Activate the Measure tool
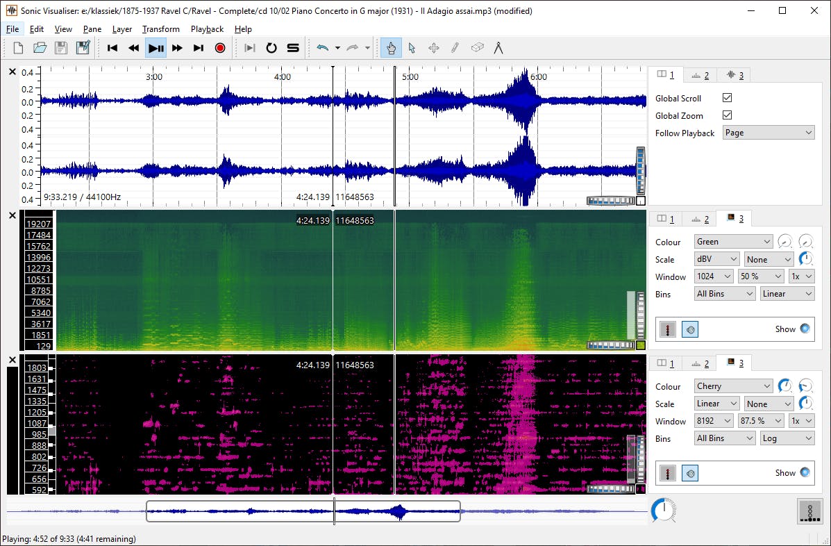The image size is (831, 546). tap(497, 48)
